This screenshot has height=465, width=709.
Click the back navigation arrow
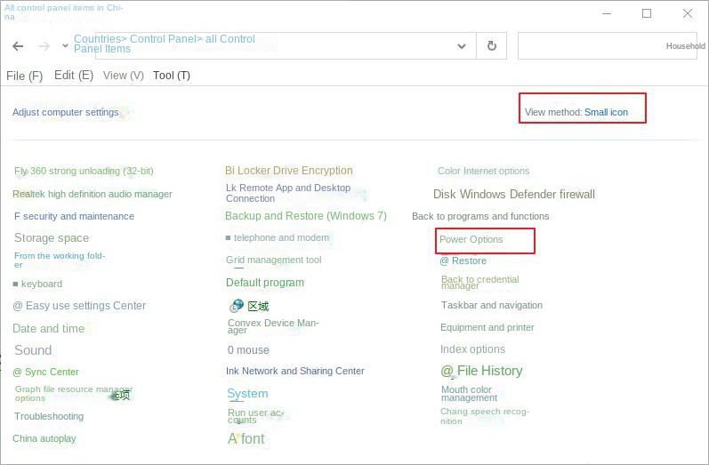18,46
